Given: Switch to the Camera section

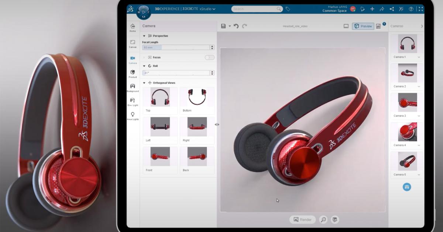Looking at the screenshot, I should [x=133, y=59].
